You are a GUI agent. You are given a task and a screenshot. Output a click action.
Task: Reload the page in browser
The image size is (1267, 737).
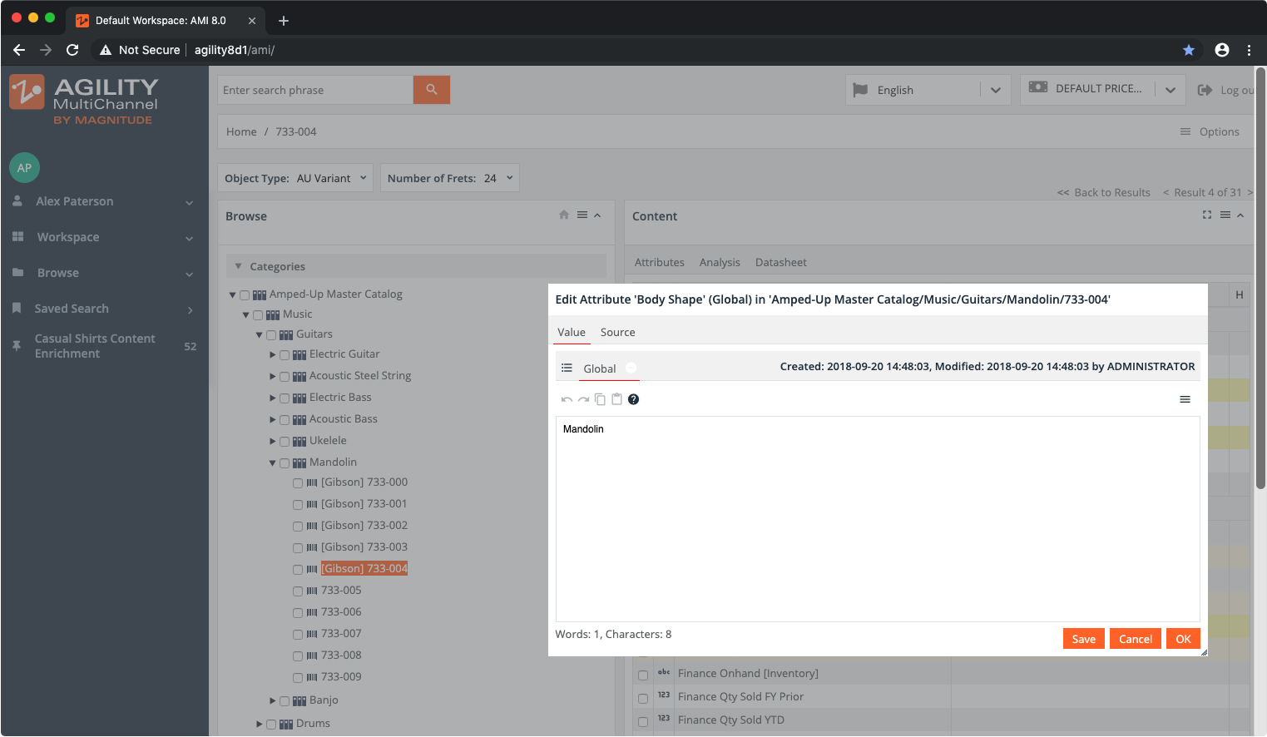pyautogui.click(x=72, y=50)
